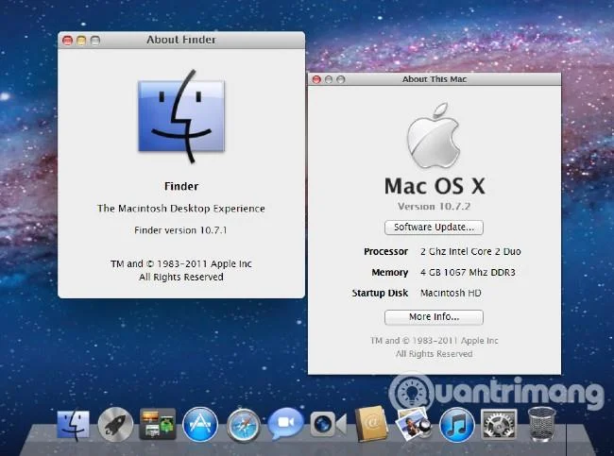Click the Startup Disk label
This screenshot has width=614, height=456.
(x=380, y=294)
